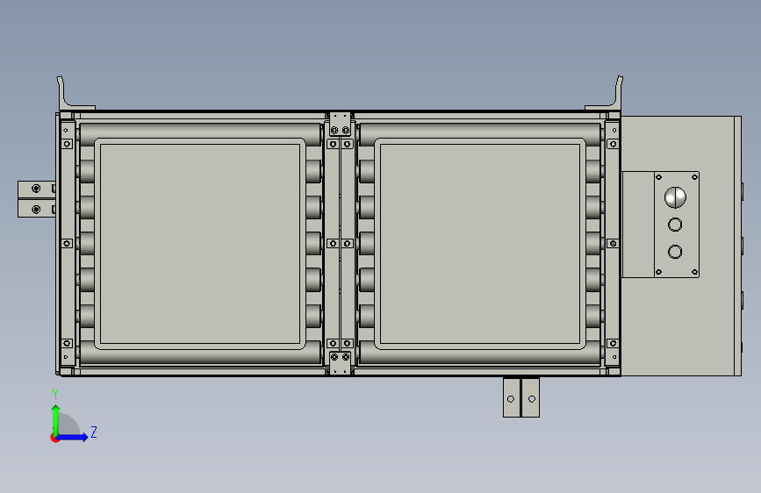This screenshot has width=761, height=493.
Task: Select the right tray plate on the rollers
Action: [480, 244]
